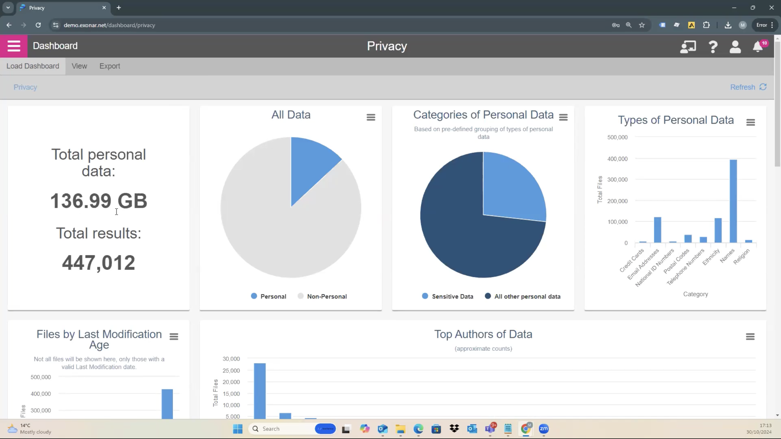Open the browser Extensions puzzle icon
Image resolution: width=781 pixels, height=439 pixels.
pos(706,25)
